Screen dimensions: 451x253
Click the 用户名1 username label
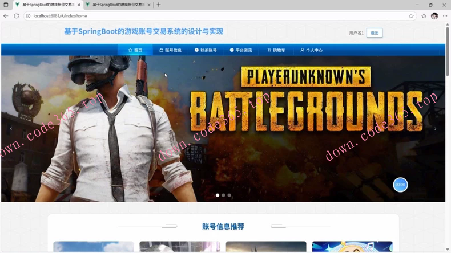356,33
